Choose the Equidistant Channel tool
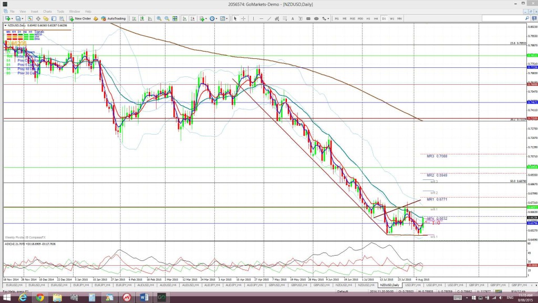 277,18
